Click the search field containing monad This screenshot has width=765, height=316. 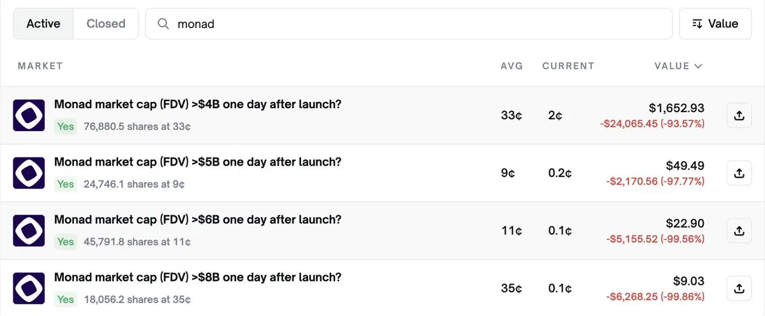[x=415, y=24]
